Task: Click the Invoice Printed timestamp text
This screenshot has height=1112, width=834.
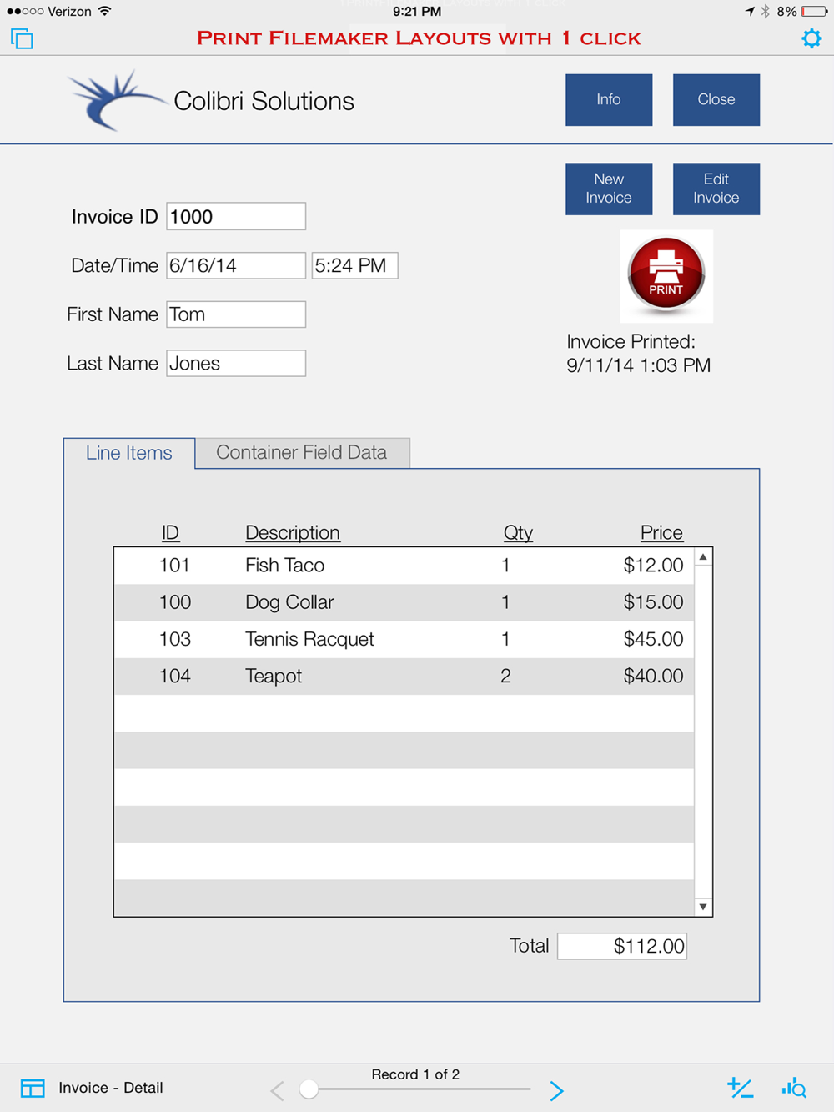Action: click(639, 354)
